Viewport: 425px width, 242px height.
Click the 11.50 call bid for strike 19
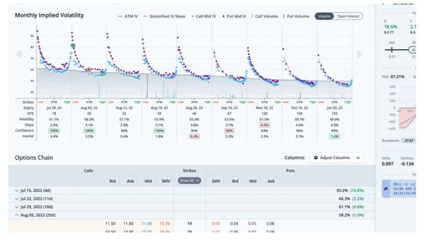coord(111,223)
